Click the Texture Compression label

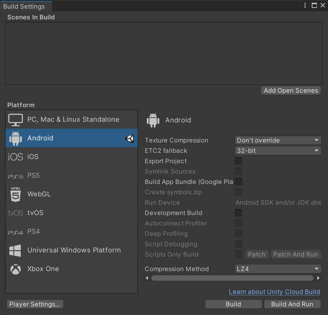[177, 140]
